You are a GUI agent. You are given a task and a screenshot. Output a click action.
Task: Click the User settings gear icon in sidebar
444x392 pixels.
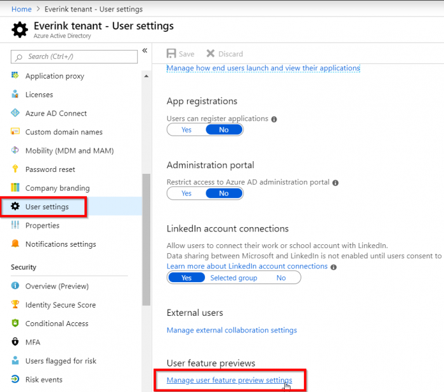click(x=15, y=206)
